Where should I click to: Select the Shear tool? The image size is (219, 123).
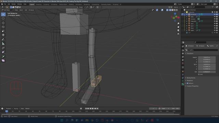[x=3, y=60]
